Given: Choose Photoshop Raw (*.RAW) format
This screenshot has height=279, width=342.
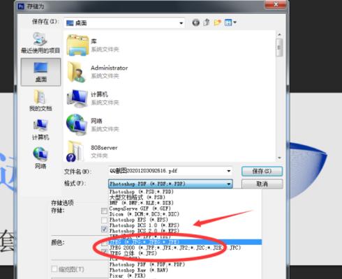Looking at the screenshot, I should [x=139, y=270].
